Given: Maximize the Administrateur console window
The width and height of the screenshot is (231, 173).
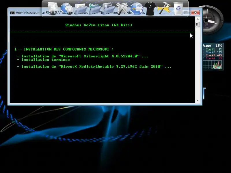Looking at the screenshot, I should 186,13.
